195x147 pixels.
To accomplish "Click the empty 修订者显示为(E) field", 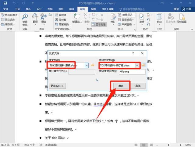I will click(x=82, y=72).
